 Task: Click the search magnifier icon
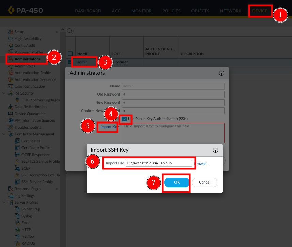click(x=70, y=31)
